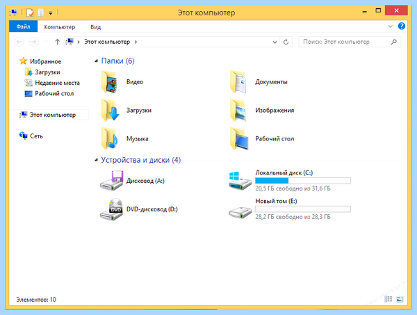417x315 pixels.
Task: Open the Рабочий стол folder icon in Папки
Action: (239, 138)
